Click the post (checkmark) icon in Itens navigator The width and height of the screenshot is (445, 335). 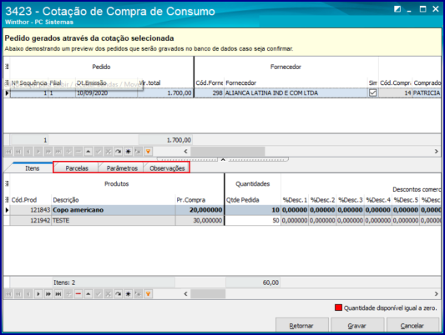click(x=99, y=294)
